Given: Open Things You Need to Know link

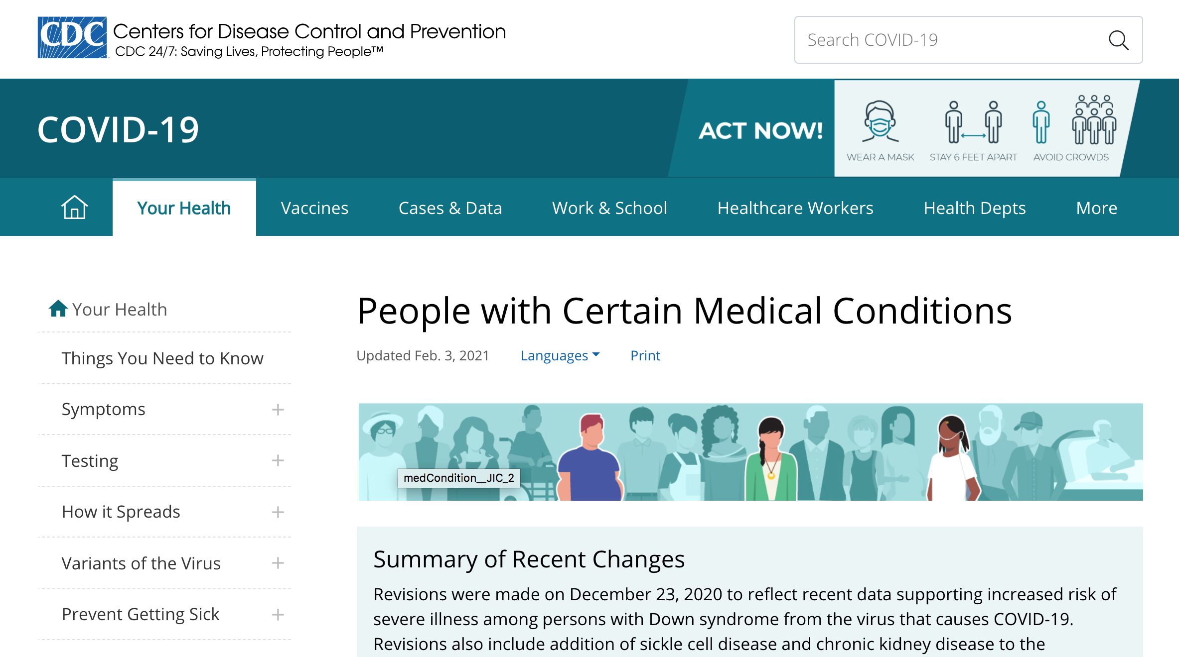Looking at the screenshot, I should click(162, 358).
